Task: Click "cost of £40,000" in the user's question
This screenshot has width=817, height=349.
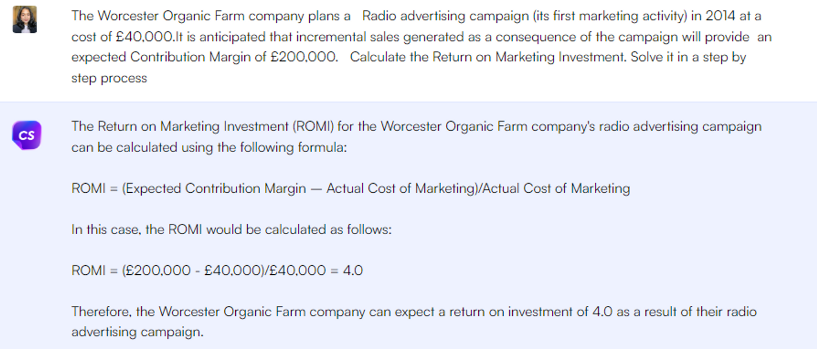Action: 122,37
